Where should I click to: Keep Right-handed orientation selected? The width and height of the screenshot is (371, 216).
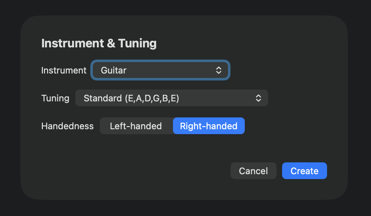pyautogui.click(x=209, y=126)
